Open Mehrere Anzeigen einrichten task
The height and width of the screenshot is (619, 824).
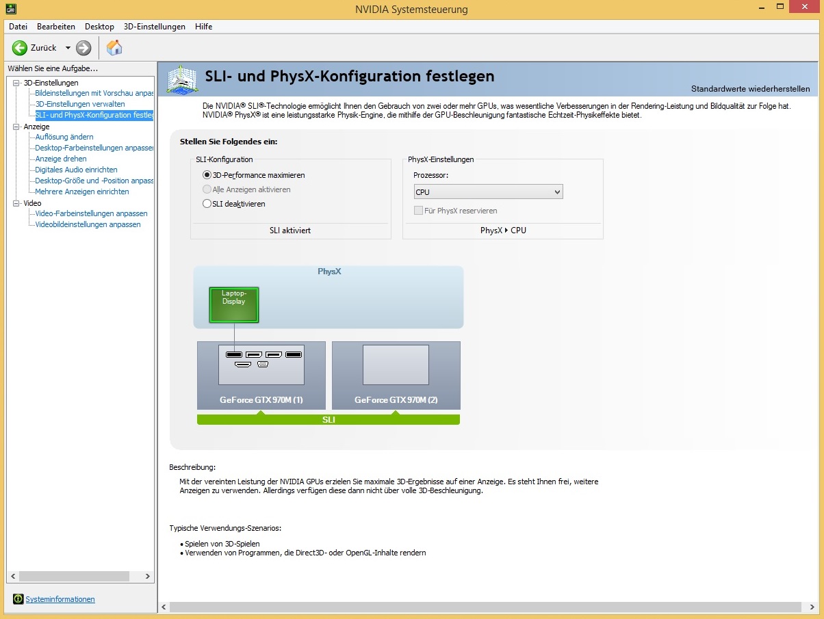[82, 192]
